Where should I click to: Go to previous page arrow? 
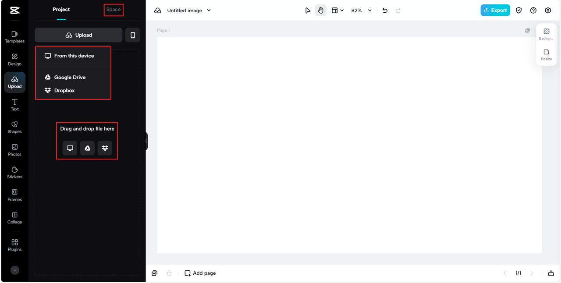coord(505,273)
